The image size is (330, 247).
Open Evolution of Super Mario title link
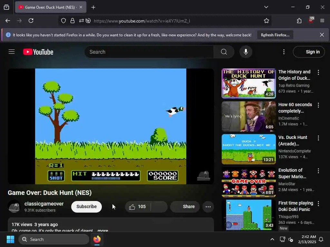point(292,173)
